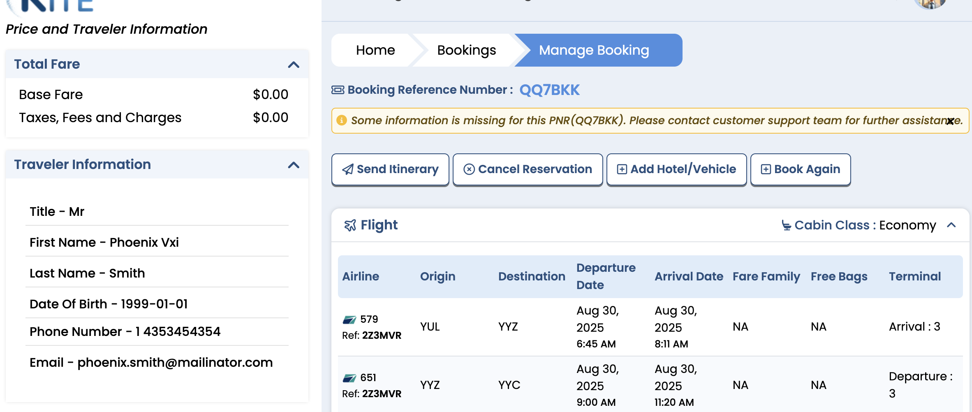Click the airline logo for flight 579
This screenshot has width=972, height=412.
pos(349,319)
